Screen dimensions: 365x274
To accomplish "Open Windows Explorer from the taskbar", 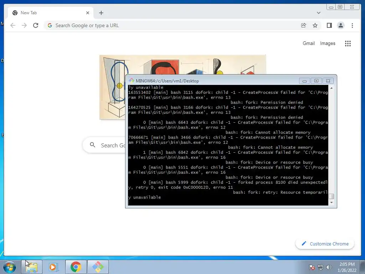I will pyautogui.click(x=32, y=267).
